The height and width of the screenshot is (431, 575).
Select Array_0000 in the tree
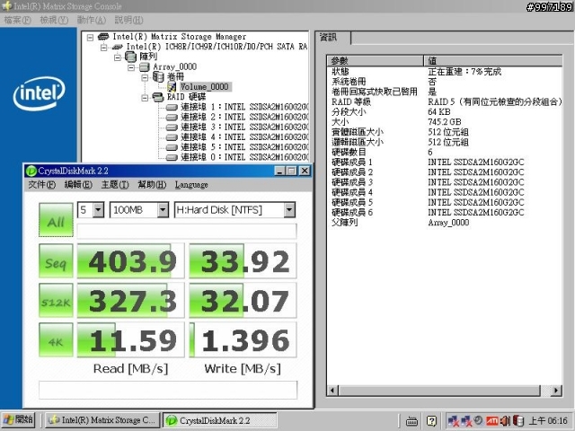pos(175,66)
